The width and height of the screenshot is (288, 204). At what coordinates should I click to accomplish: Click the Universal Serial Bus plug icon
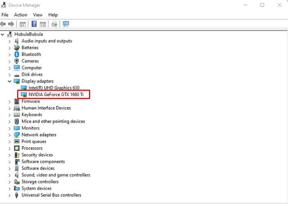17,195
